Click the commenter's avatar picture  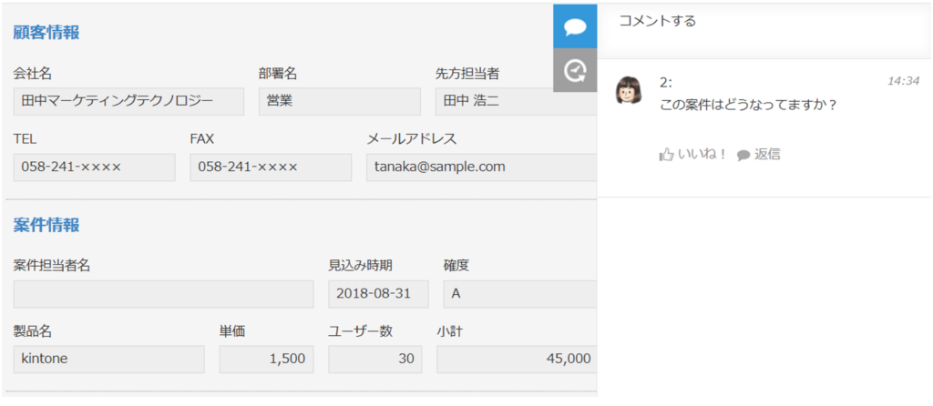click(x=630, y=90)
